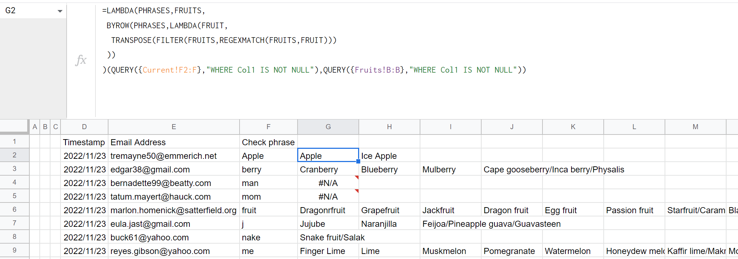Select the Timestamp header cell
This screenshot has height=259, width=738.
point(84,142)
